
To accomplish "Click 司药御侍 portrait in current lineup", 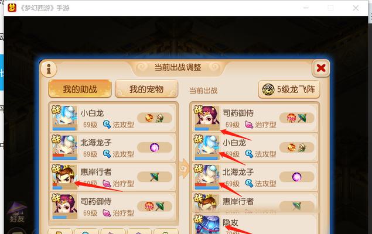I will coord(207,118).
